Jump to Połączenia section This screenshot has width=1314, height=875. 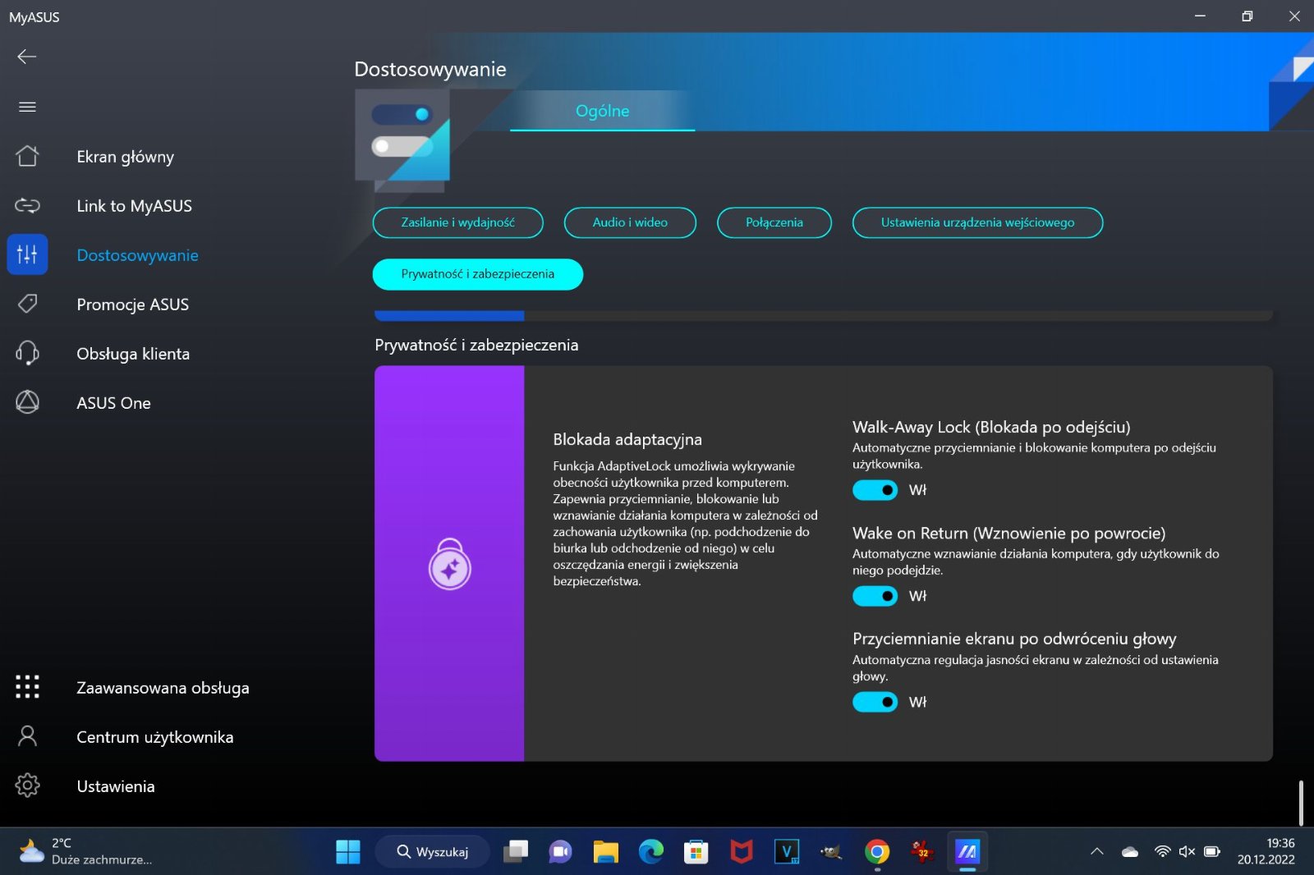[774, 222]
